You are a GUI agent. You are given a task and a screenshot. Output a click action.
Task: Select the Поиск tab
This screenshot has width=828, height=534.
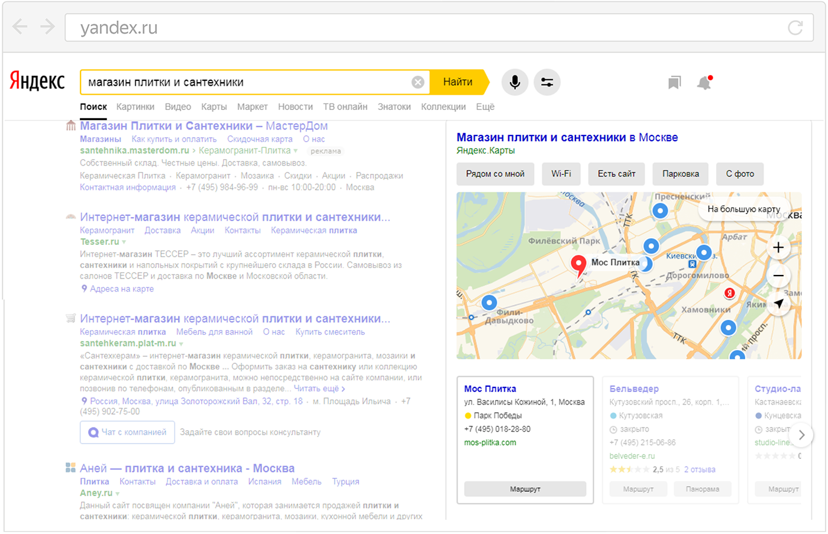point(93,107)
